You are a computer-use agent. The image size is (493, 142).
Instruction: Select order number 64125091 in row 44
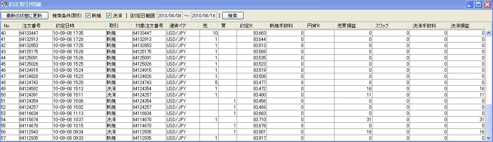point(29,58)
